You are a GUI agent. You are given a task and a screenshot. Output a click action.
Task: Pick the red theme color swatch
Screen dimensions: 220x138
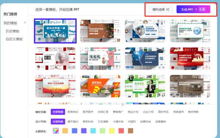tap(121, 131)
